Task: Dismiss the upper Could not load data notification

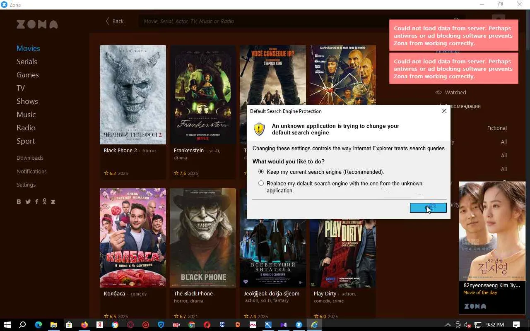Action: 454,36
